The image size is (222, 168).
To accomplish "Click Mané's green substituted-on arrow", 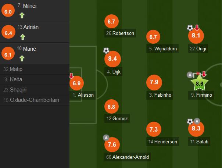I will pos(22,58).
